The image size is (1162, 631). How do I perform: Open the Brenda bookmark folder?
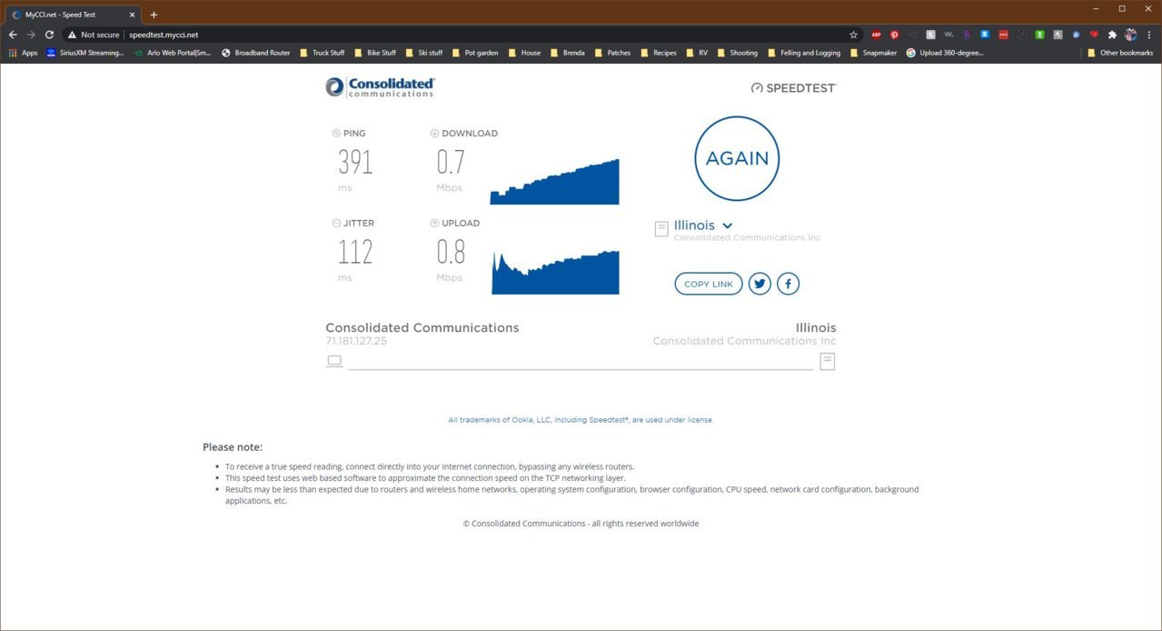[568, 53]
